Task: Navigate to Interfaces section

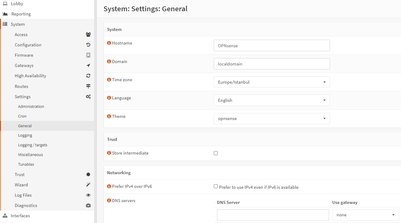Action: (x=20, y=216)
